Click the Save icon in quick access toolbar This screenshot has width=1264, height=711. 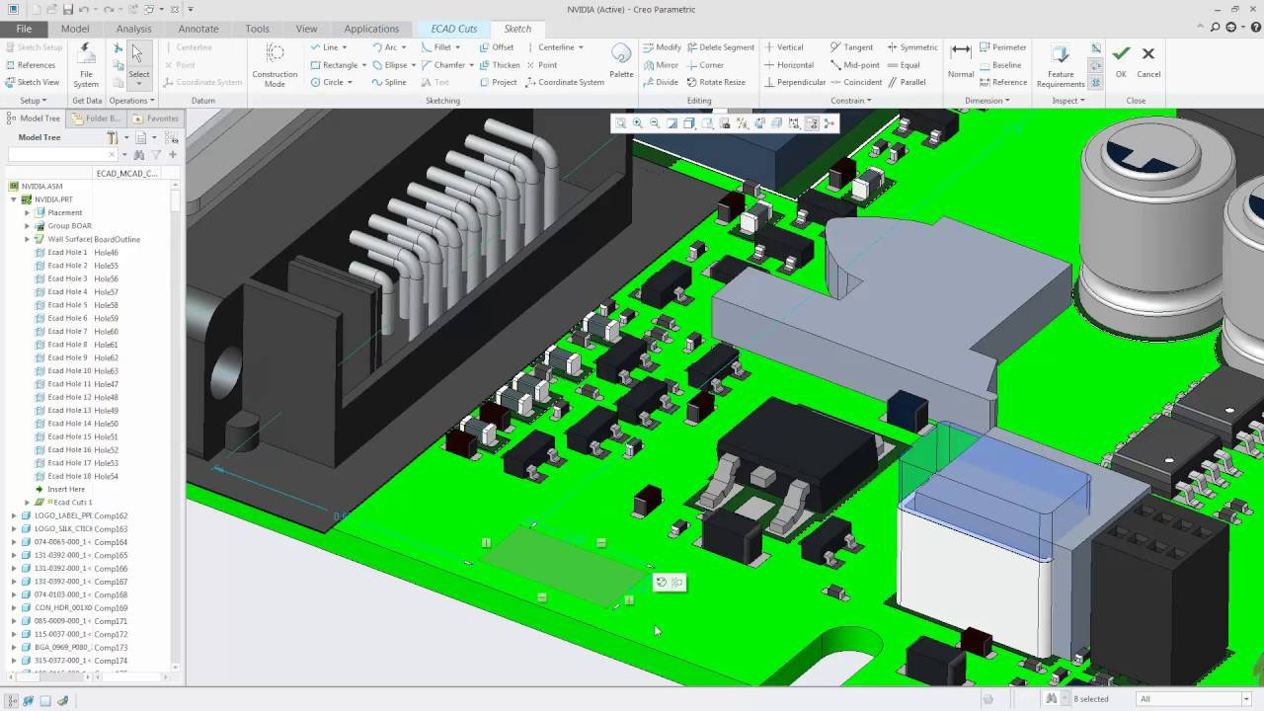68,9
